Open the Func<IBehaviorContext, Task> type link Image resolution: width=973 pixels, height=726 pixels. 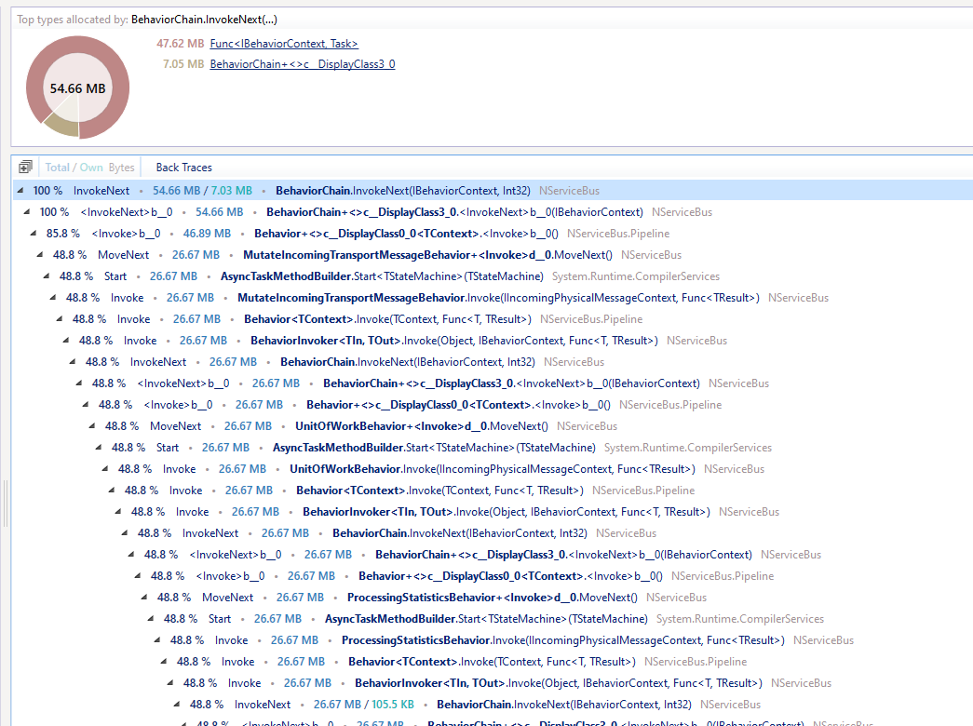pyautogui.click(x=284, y=44)
